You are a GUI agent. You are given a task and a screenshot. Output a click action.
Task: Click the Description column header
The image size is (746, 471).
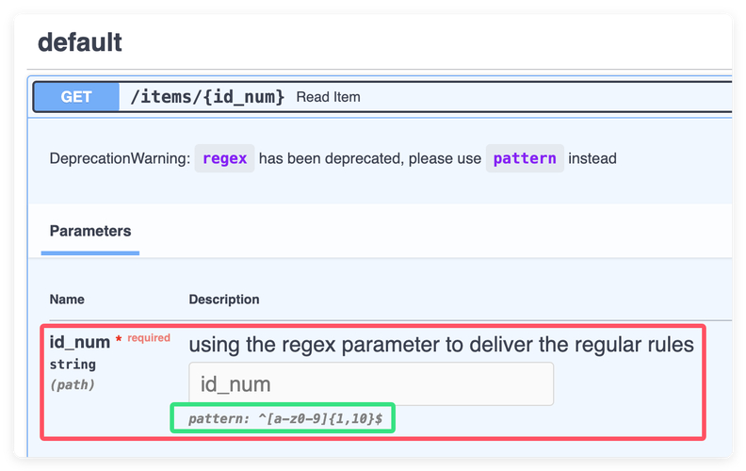click(224, 300)
